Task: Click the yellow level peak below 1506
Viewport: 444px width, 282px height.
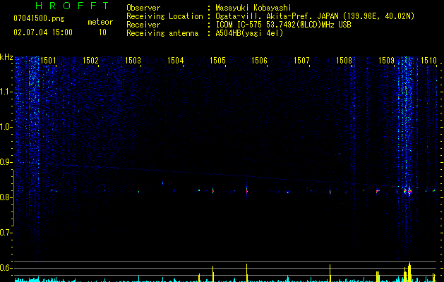Action: tap(247, 273)
